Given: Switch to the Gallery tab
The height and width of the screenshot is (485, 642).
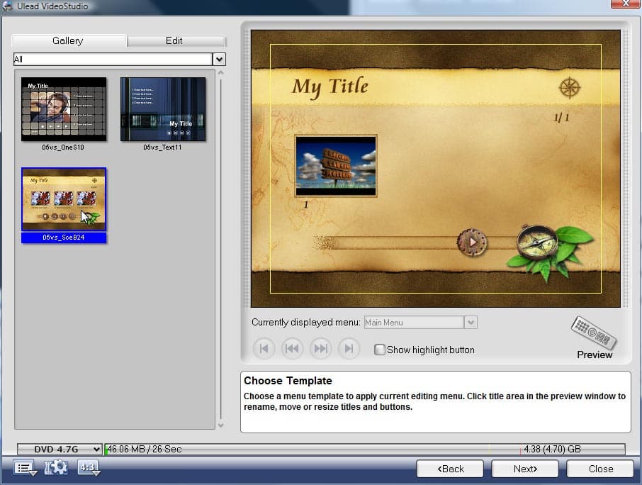Looking at the screenshot, I should pos(68,40).
